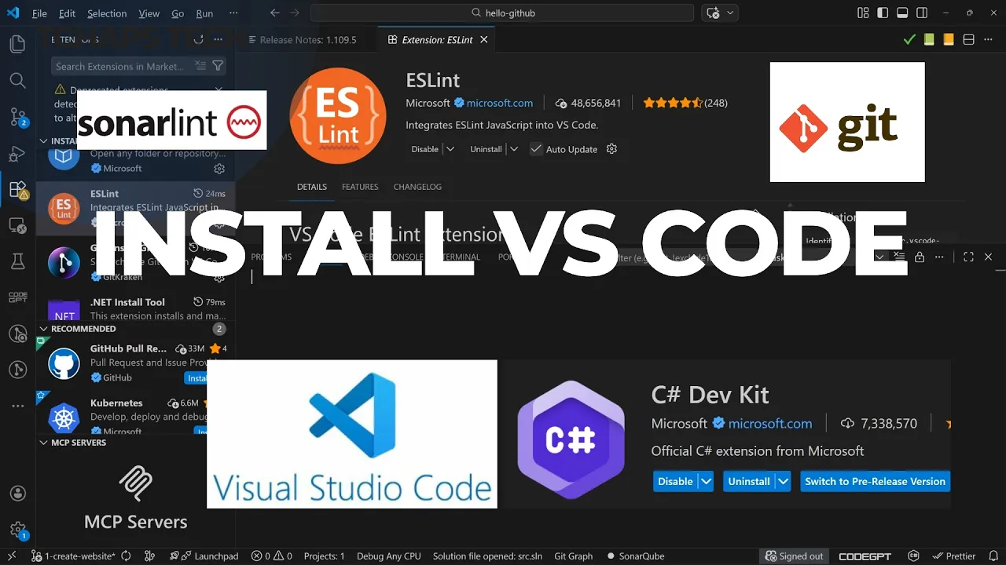
Task: Open the extensions filter funnel icon
Action: coord(218,66)
